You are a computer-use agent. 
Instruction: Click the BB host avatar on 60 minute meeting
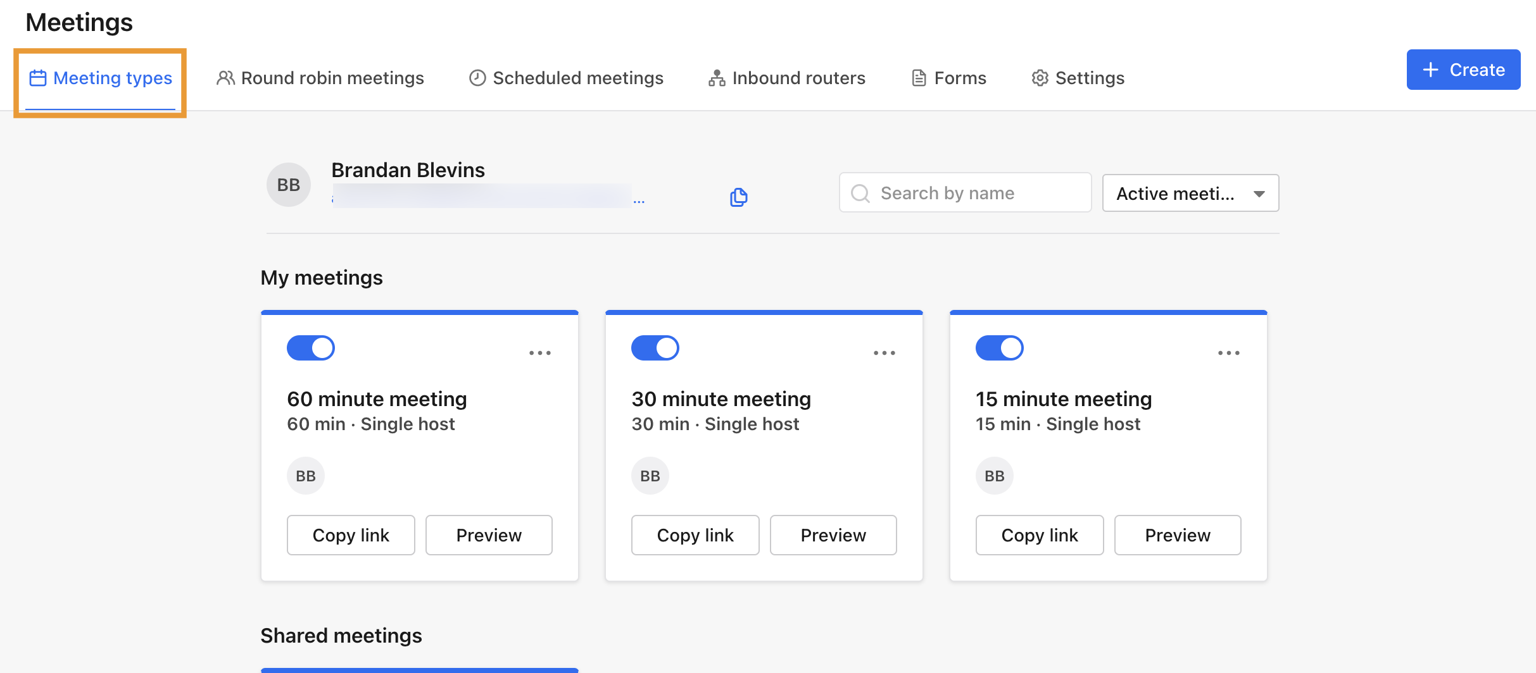click(305, 475)
